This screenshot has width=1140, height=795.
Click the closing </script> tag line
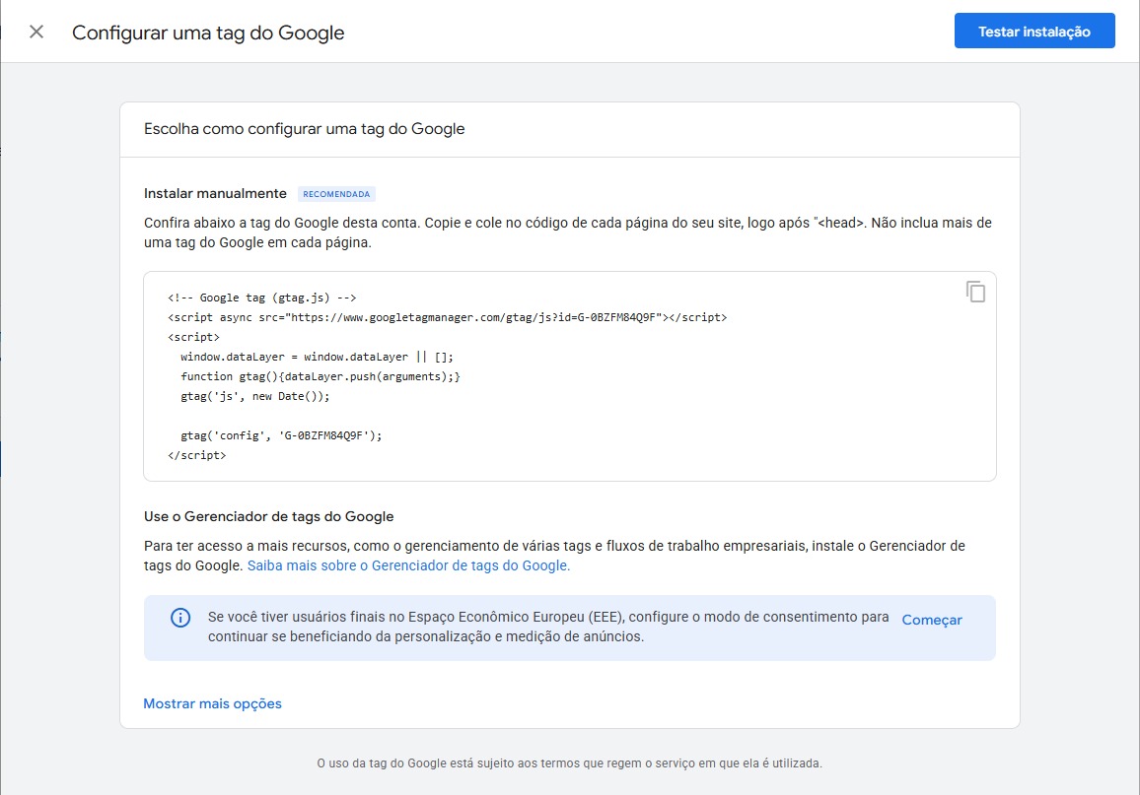click(x=196, y=455)
